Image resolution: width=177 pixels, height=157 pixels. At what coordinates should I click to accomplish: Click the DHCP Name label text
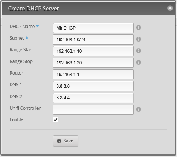pyautogui.click(x=22, y=27)
